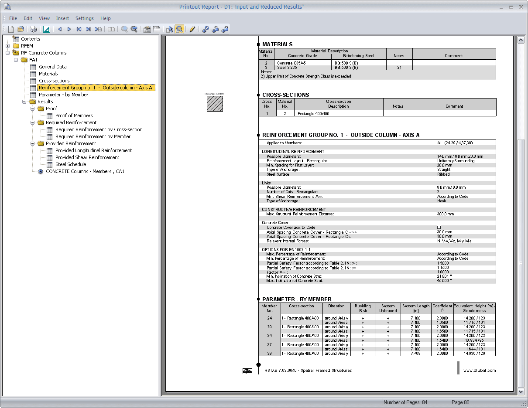Click the first chain link toolbar icon
528x408 pixels.
click(206, 29)
